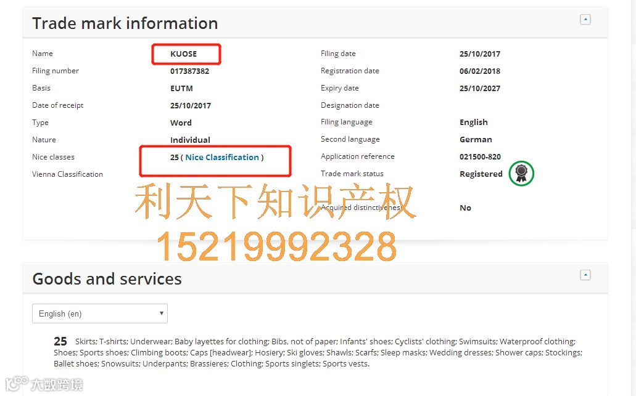This screenshot has width=636, height=396.
Task: Click the Registered status ribbon icon
Action: pyautogui.click(x=521, y=173)
